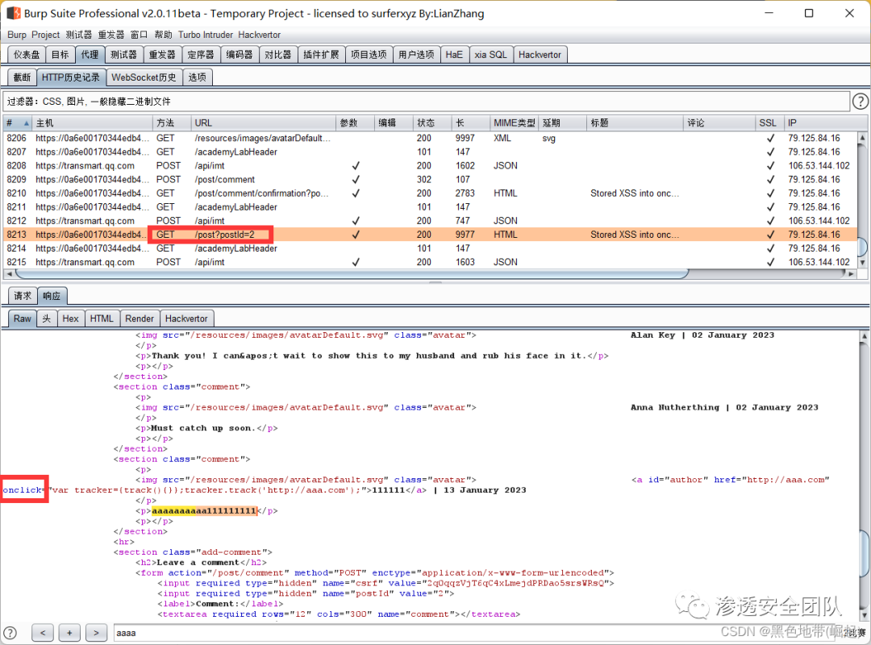Select Hackvertor response view tab

(x=186, y=318)
